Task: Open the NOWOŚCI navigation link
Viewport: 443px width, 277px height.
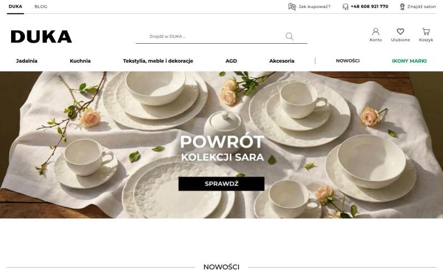Action: tap(348, 61)
